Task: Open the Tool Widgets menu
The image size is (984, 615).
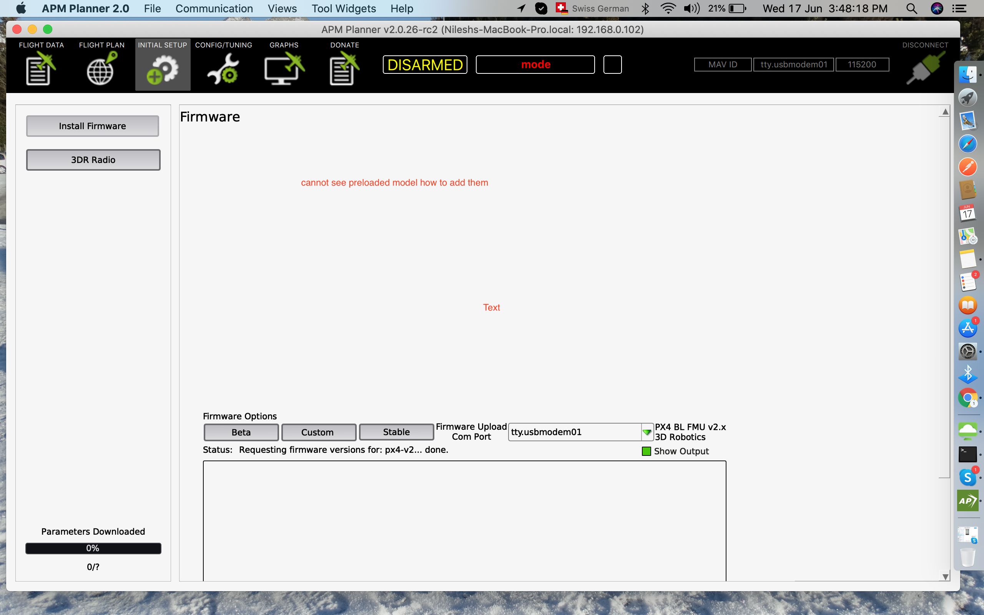Action: pyautogui.click(x=343, y=8)
